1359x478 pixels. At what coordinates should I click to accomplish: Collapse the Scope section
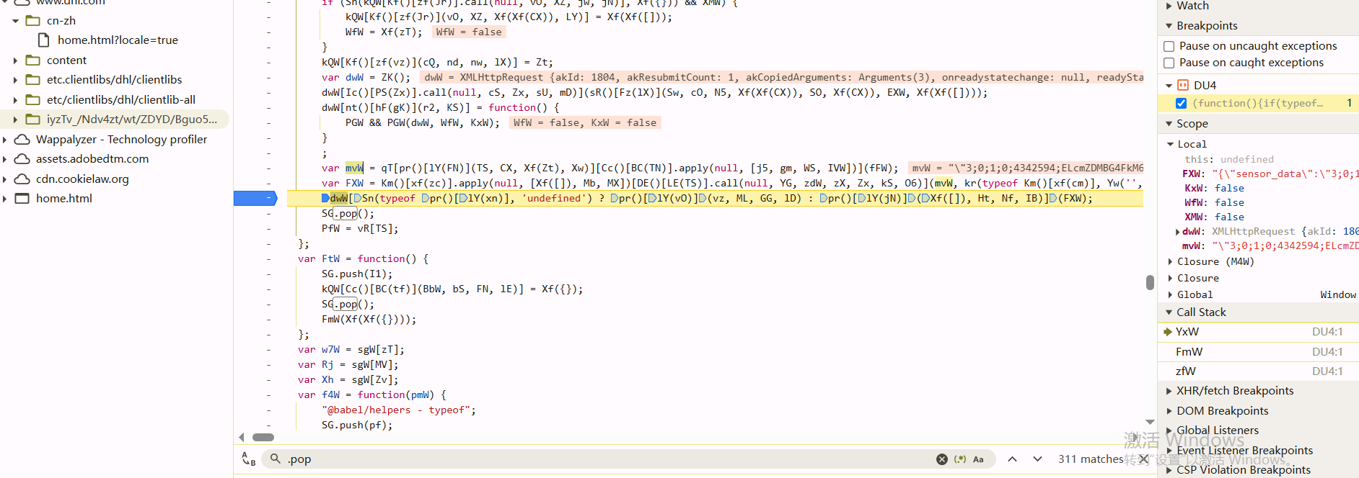point(1169,124)
